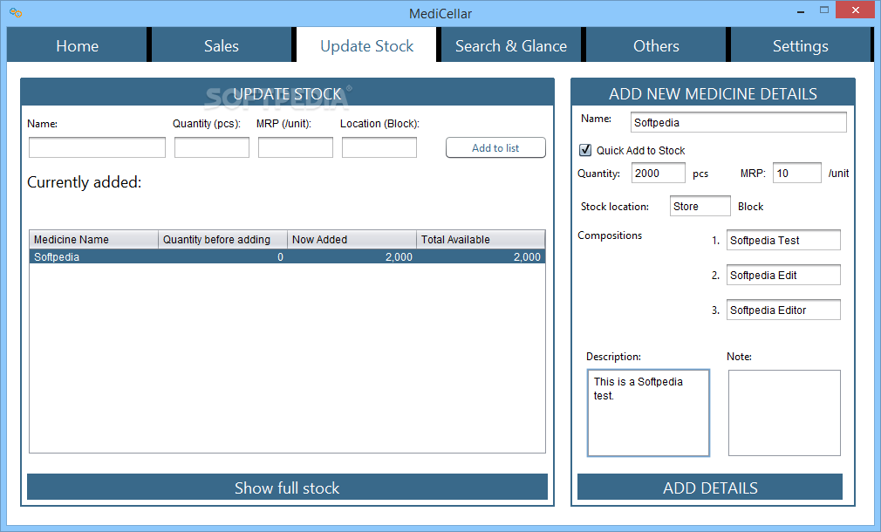Go to the Others tab

656,45
